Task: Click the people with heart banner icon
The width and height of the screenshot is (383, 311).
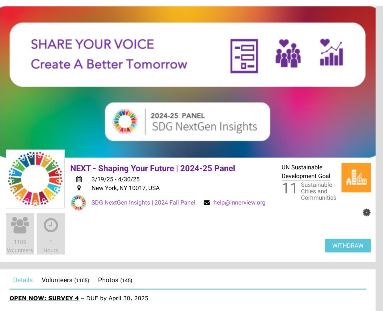Action: click(x=288, y=53)
